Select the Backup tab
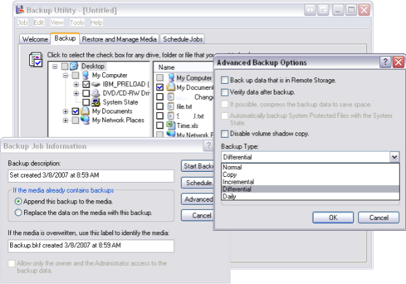406x284 pixels. pos(65,38)
